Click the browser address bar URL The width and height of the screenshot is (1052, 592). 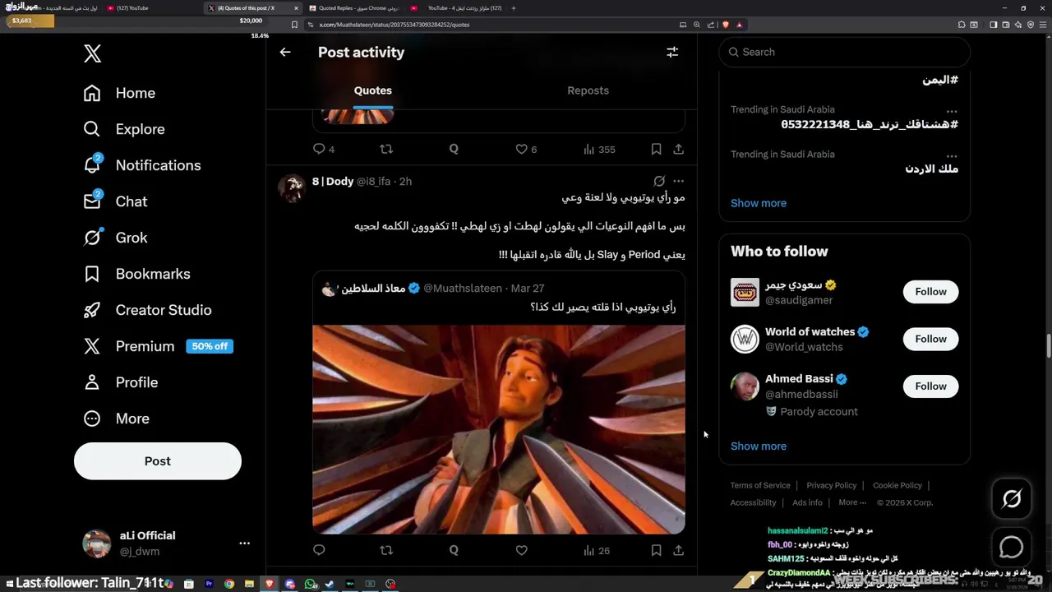[394, 25]
